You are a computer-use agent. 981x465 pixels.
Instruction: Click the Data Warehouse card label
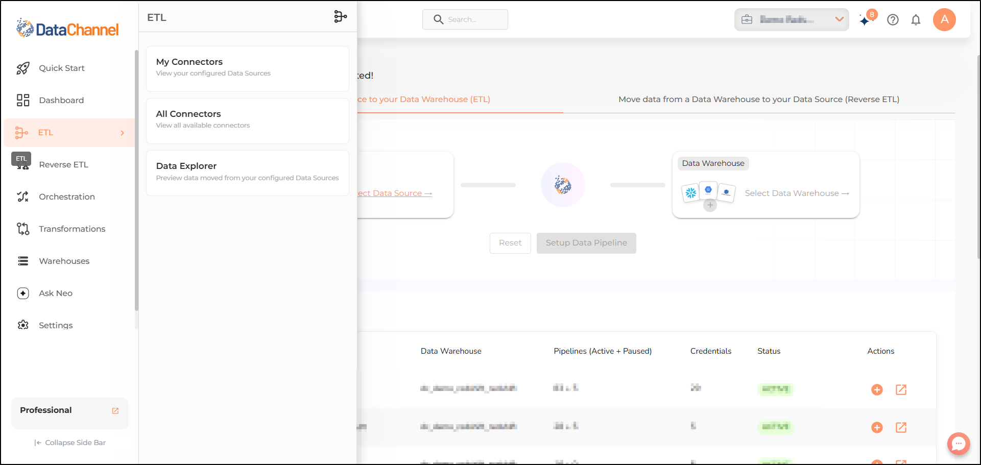pos(713,163)
